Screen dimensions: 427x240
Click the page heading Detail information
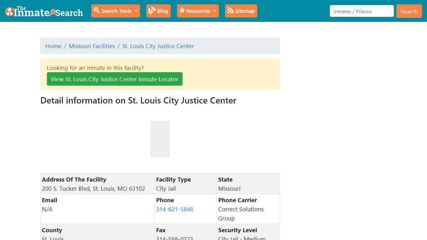[138, 101]
